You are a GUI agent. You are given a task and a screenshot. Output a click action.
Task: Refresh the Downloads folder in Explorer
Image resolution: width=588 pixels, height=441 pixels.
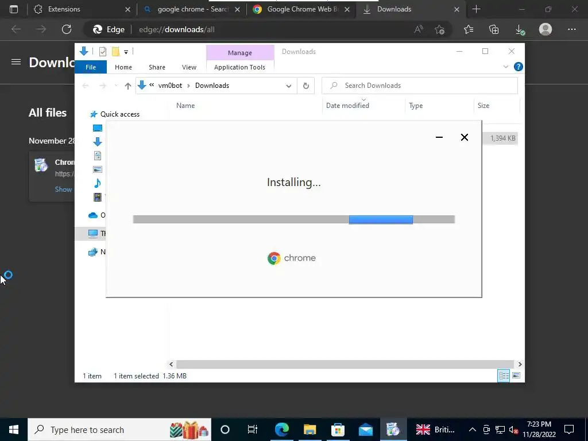pos(306,86)
